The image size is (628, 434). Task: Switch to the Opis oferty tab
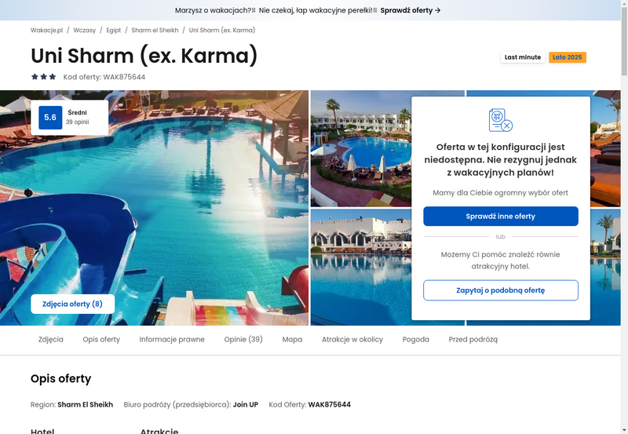tap(101, 340)
